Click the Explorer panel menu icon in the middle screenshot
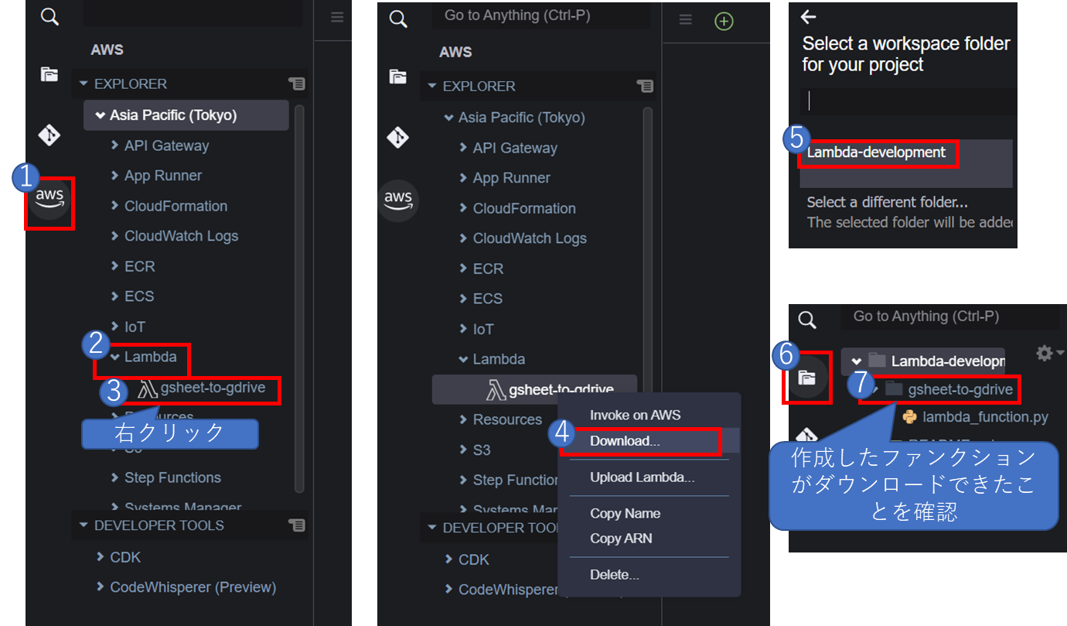The height and width of the screenshot is (626, 1067). click(x=645, y=86)
